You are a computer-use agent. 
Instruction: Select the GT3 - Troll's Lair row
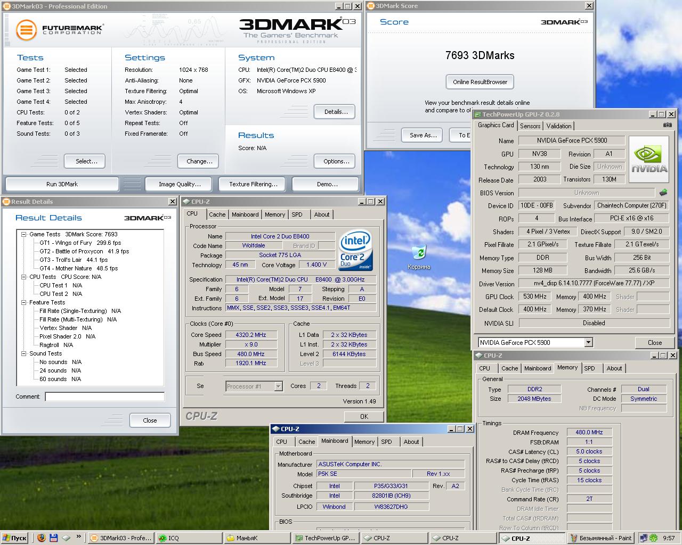coord(73,260)
